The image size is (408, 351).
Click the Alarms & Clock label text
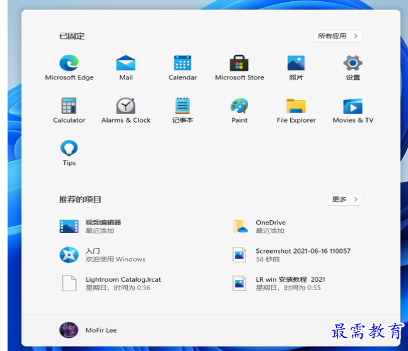[126, 120]
